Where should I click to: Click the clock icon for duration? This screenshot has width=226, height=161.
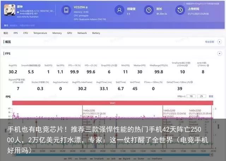149,10
